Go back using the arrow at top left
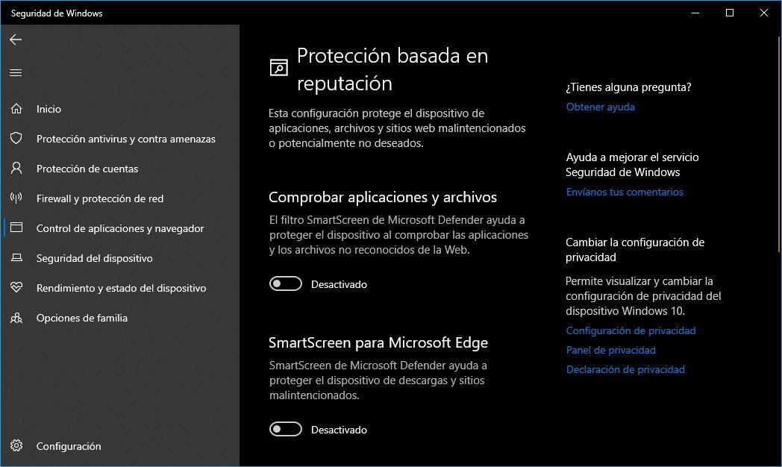The height and width of the screenshot is (467, 782). tap(15, 40)
